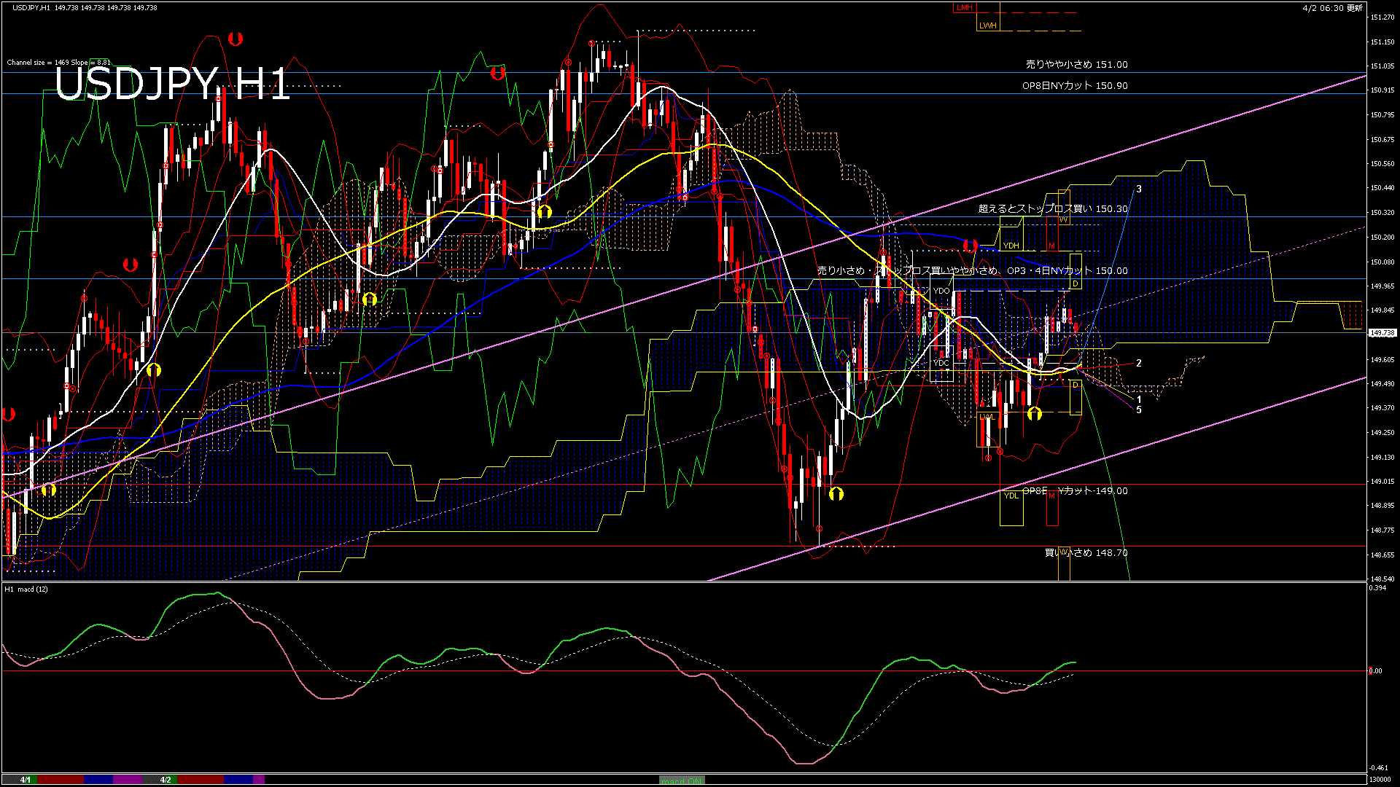Click the USDJPY,H1 quote header text
This screenshot has width=1400, height=787.
85,7
